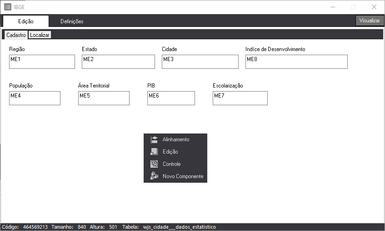Select Novo Componente menu entry
The height and width of the screenshot is (231, 385).
pyautogui.click(x=183, y=176)
